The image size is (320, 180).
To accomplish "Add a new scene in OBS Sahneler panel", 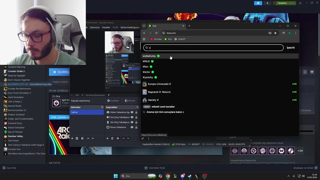I will tap(72, 138).
